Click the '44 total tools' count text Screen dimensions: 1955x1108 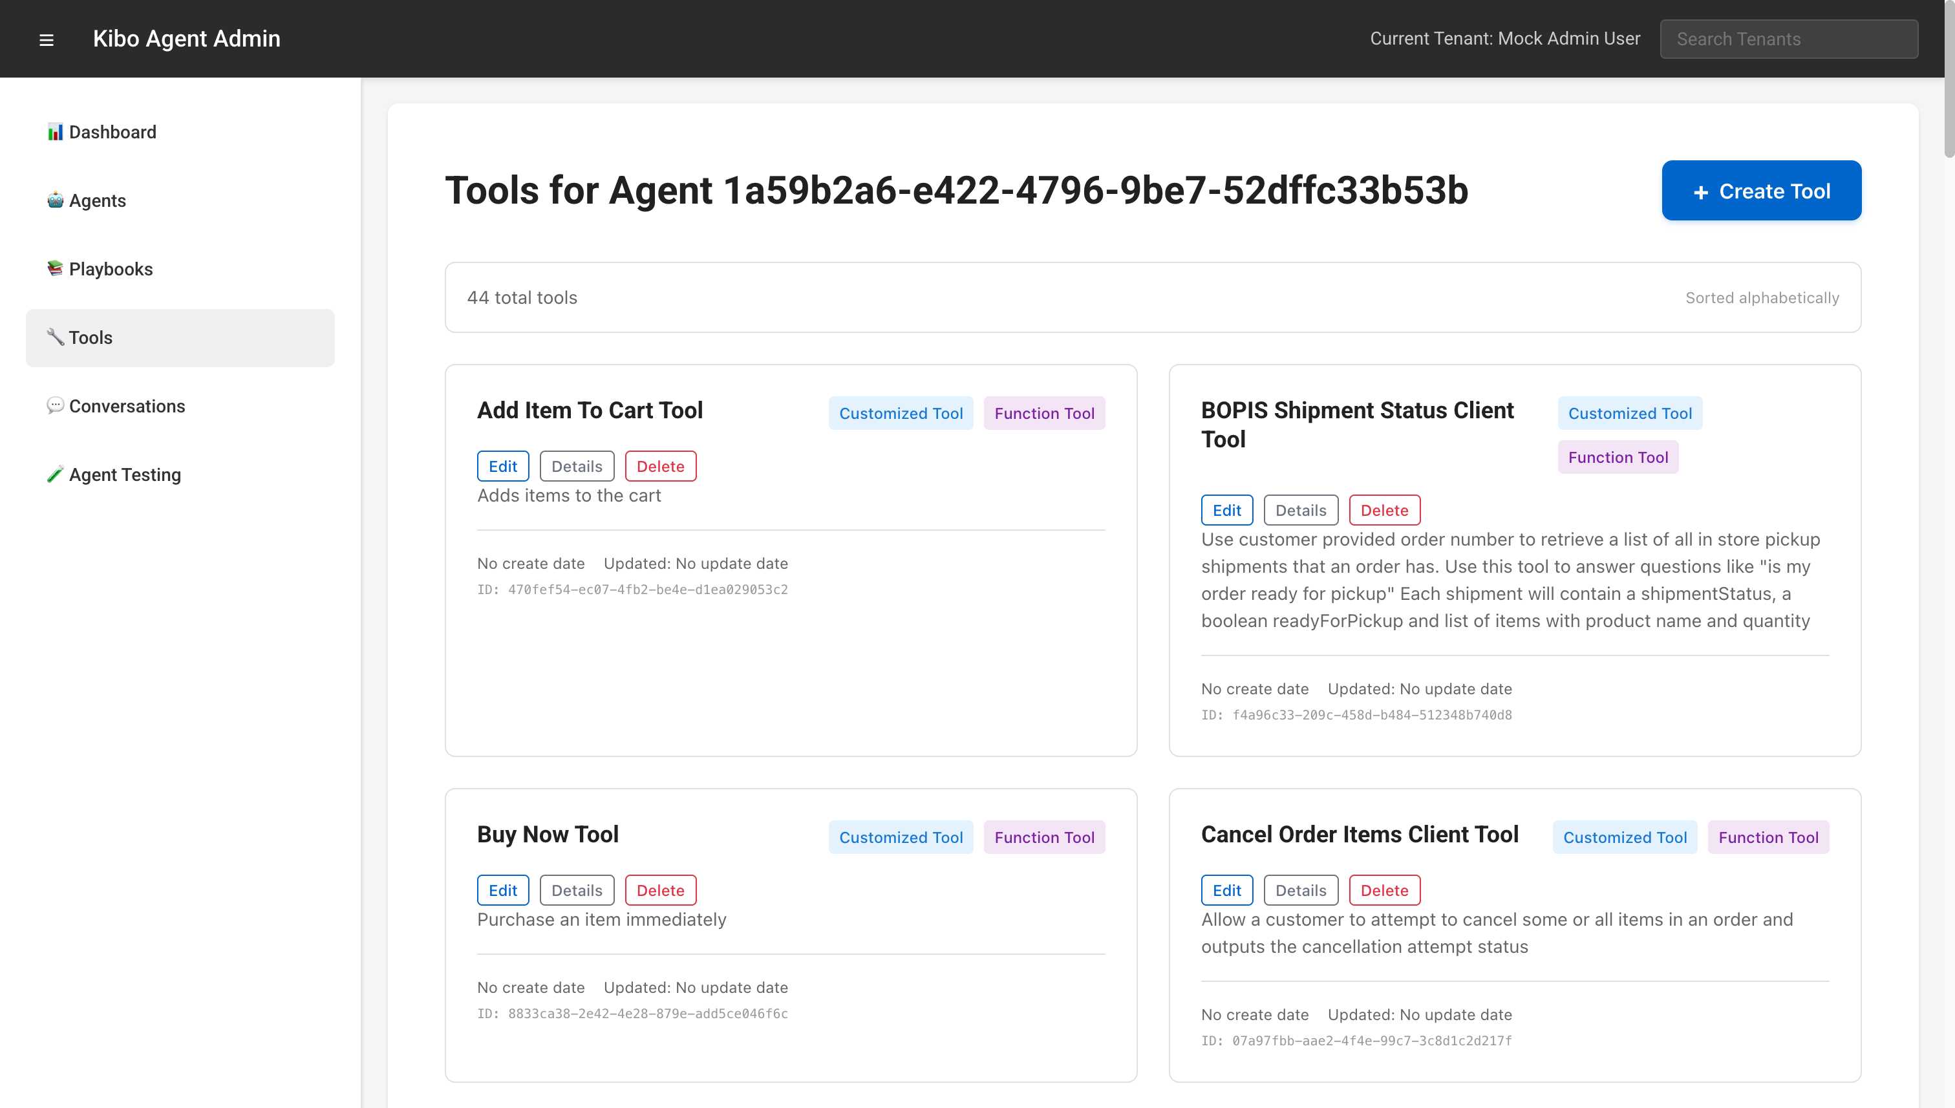pyautogui.click(x=522, y=297)
